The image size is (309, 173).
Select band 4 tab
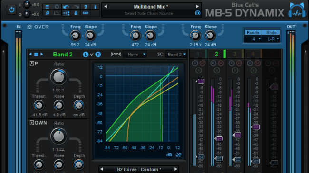coord(253,54)
